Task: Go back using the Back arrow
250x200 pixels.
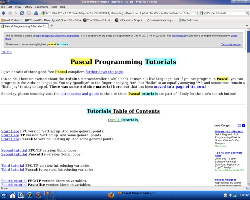Action: 3,13
